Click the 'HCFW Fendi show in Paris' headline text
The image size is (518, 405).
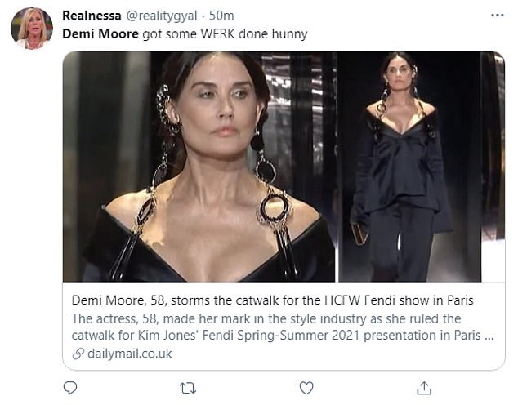(395, 300)
